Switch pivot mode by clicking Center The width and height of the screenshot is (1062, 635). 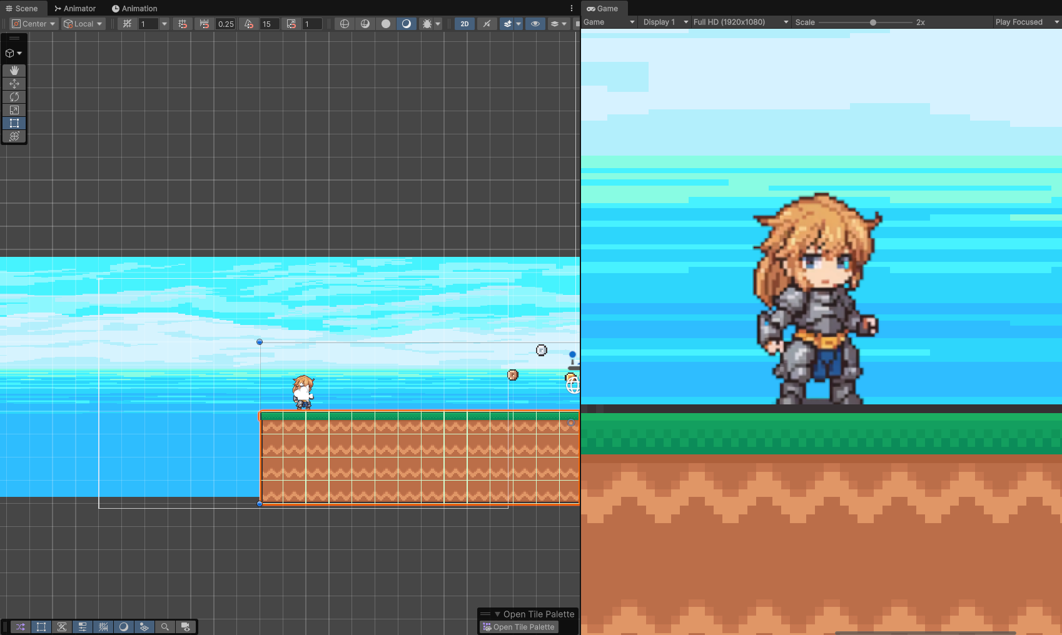pos(33,23)
